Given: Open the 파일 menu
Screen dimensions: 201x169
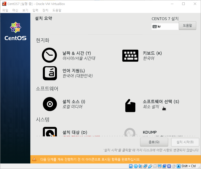Looking at the screenshot, I should coord(5,10).
